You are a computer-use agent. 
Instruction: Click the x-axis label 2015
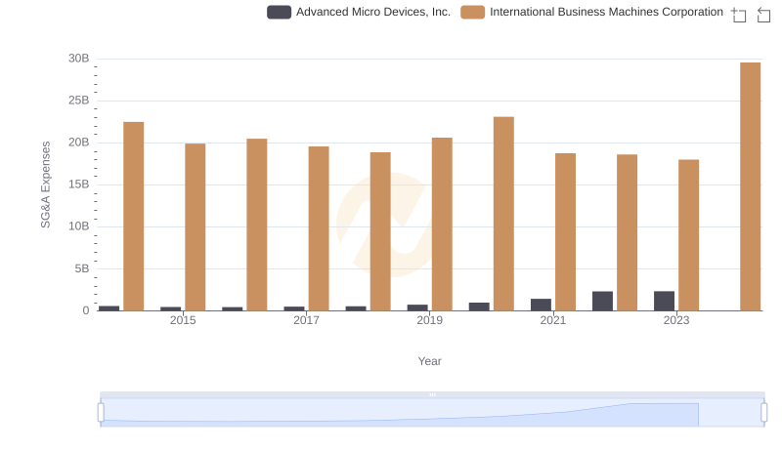pos(183,320)
